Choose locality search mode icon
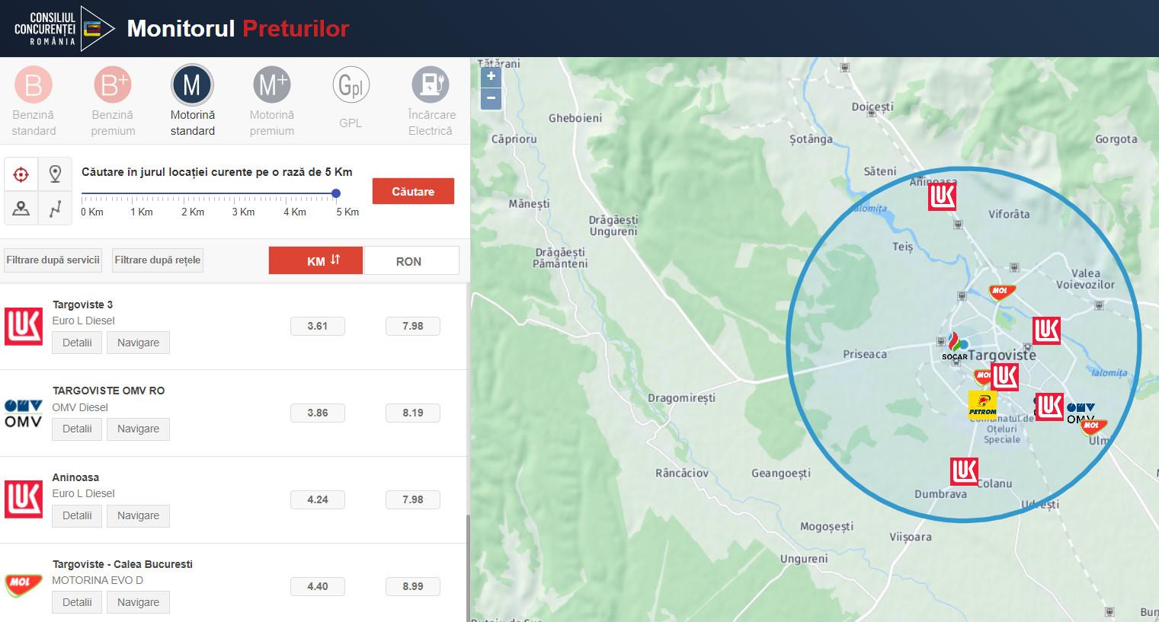1159x622 pixels. (21, 208)
